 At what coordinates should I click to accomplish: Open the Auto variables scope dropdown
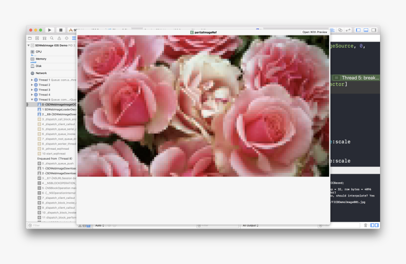click(x=100, y=225)
